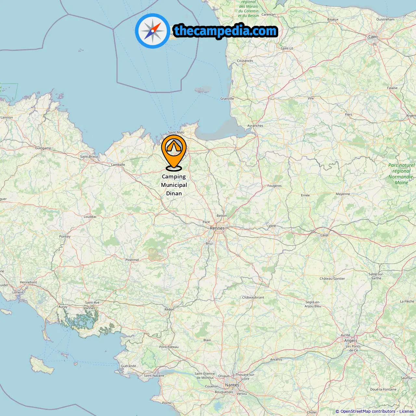The image size is (416, 416).
Task: Click the Lorient town label
Action: pyautogui.click(x=18, y=292)
